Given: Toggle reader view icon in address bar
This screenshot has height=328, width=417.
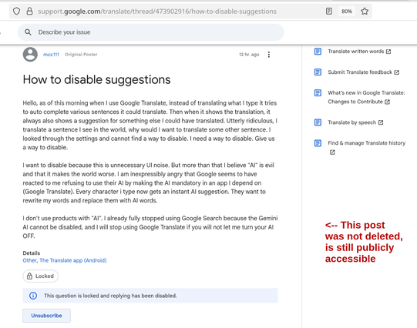Looking at the screenshot, I should coord(329,11).
